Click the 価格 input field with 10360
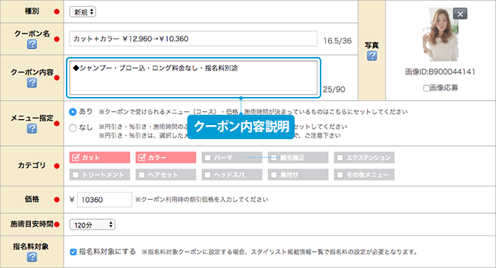The width and height of the screenshot is (496, 268). 104,200
